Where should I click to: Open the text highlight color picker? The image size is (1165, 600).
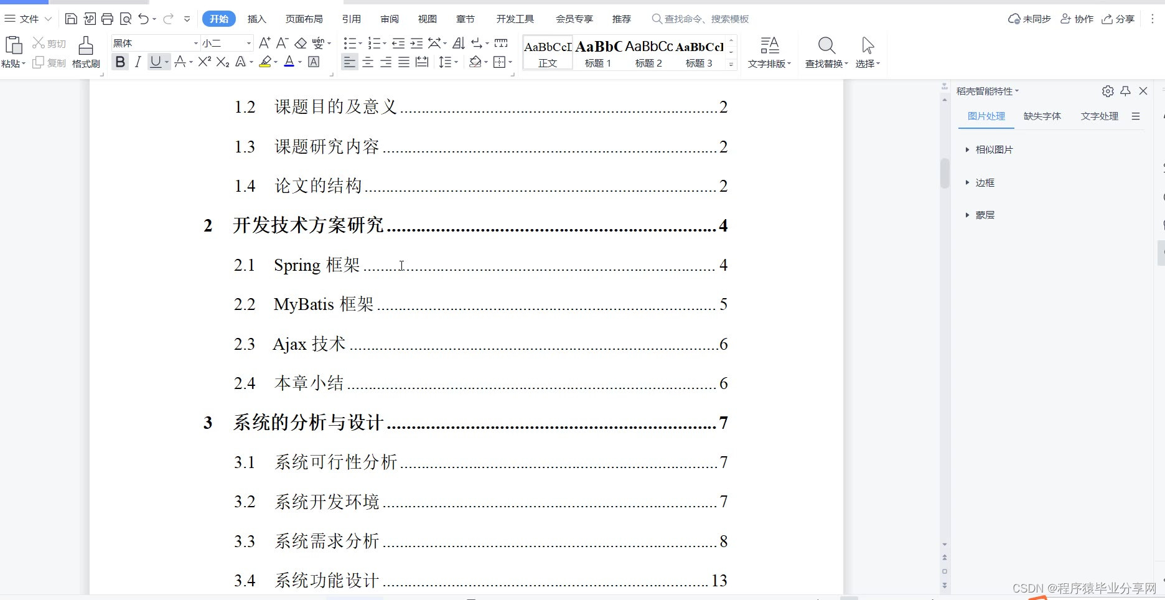[x=276, y=62]
